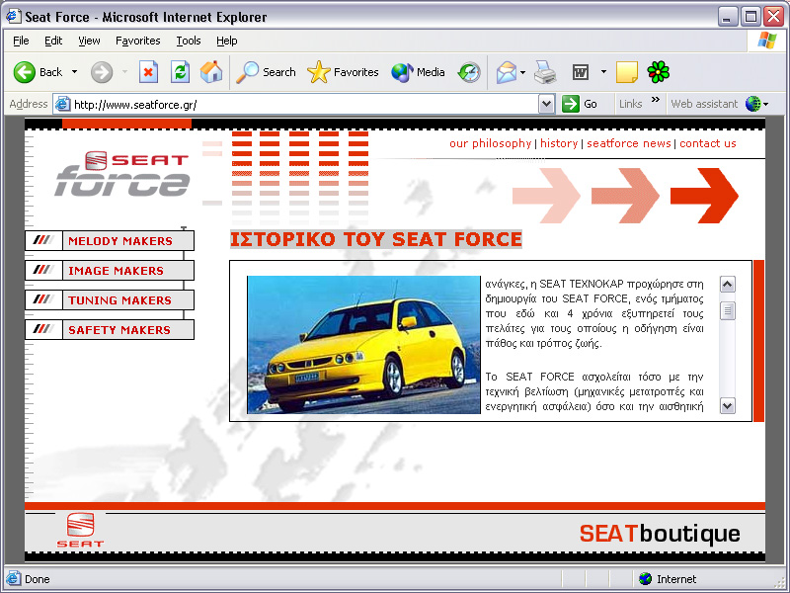Viewport: 790px width, 593px height.
Task: Open the SEATboutique banner link
Action: coord(660,534)
